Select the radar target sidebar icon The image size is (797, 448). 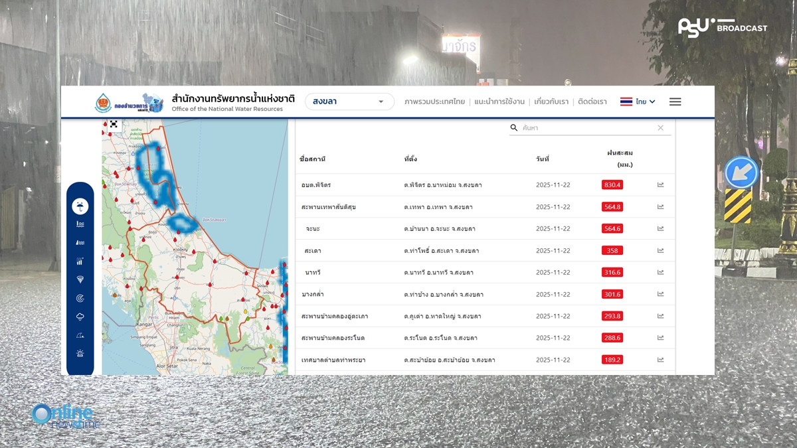(80, 299)
